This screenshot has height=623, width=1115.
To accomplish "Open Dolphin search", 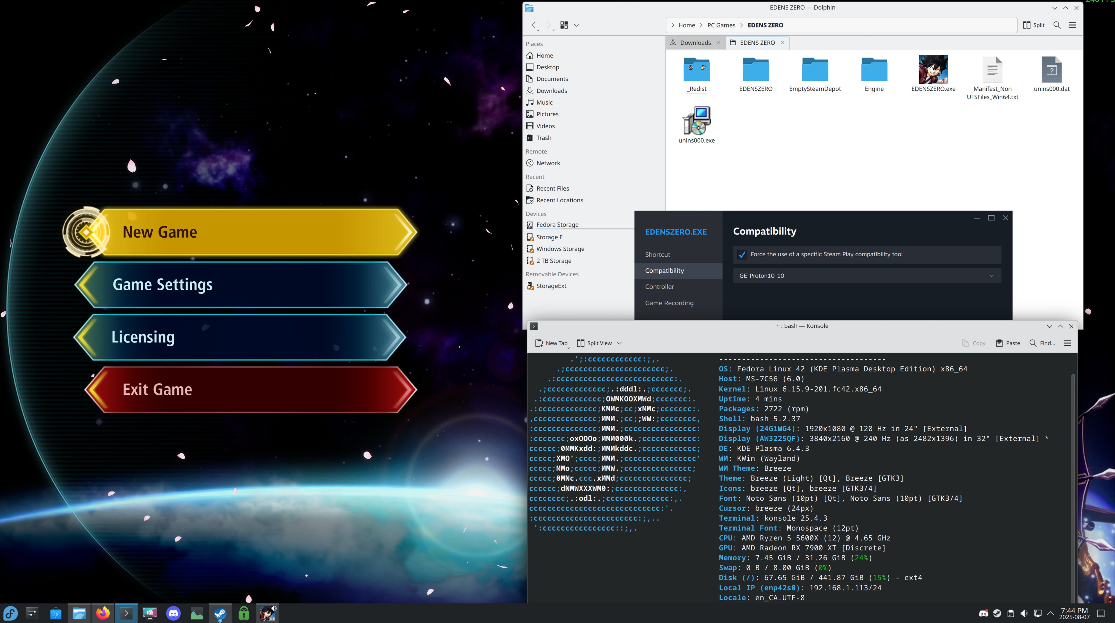I will point(1057,25).
